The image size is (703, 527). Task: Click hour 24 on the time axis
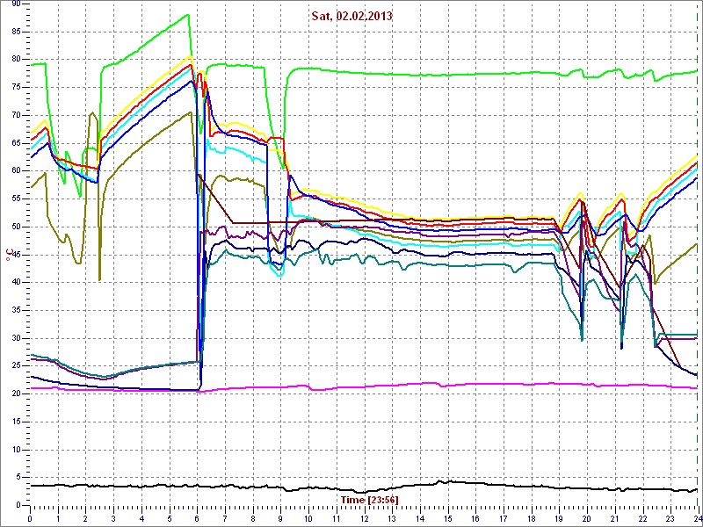(x=697, y=517)
